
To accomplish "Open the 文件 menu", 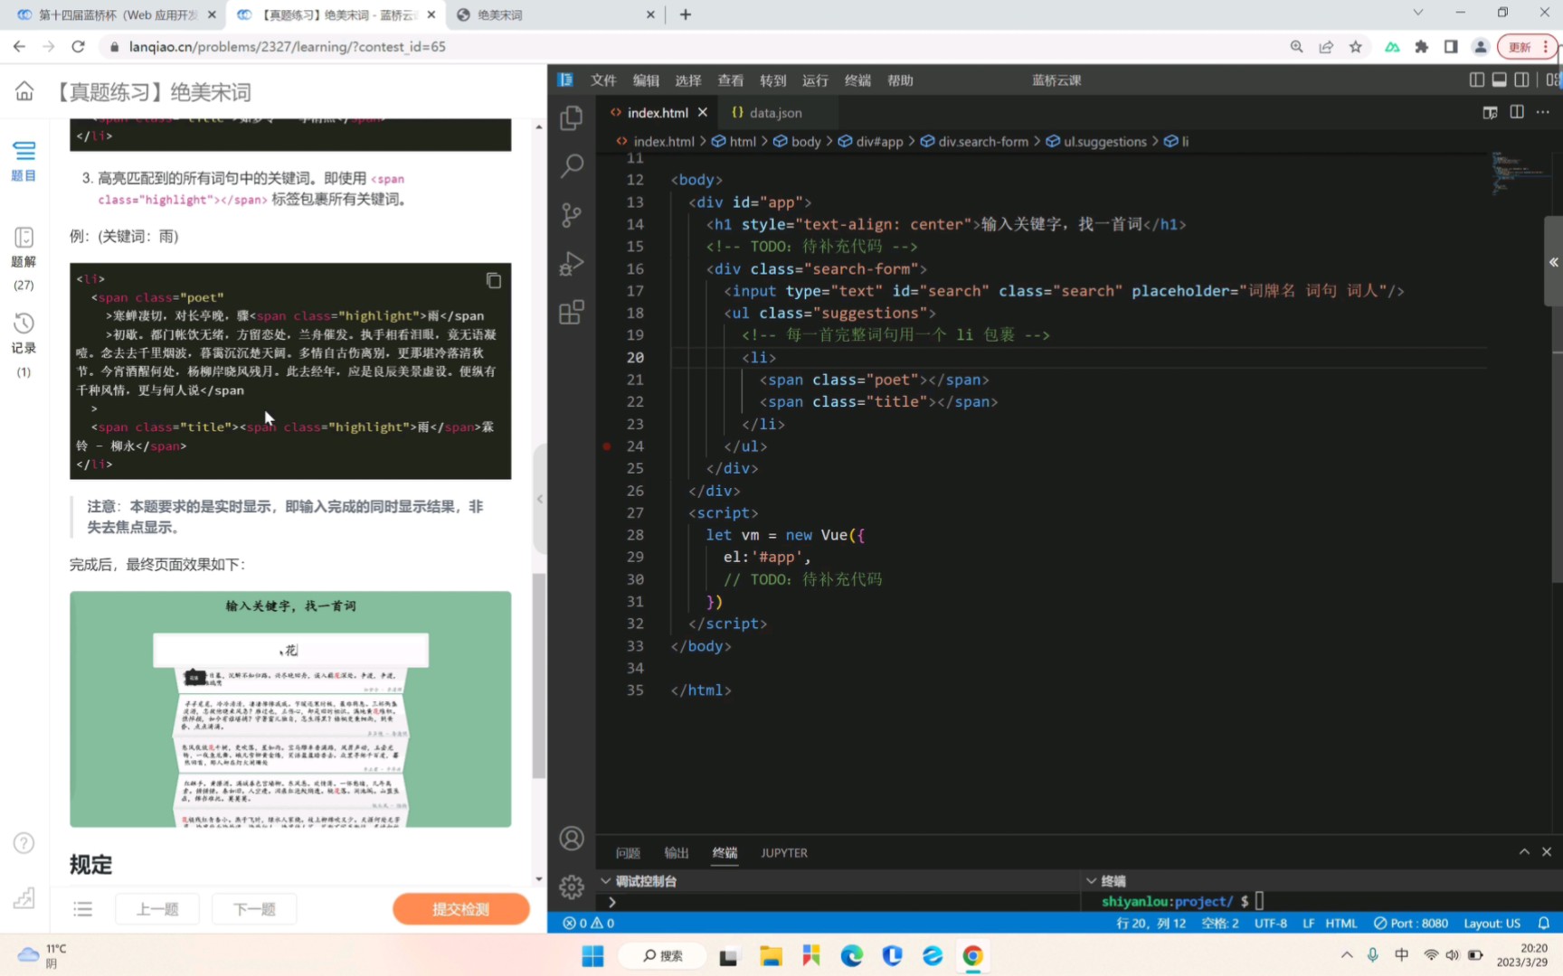I will tap(603, 80).
